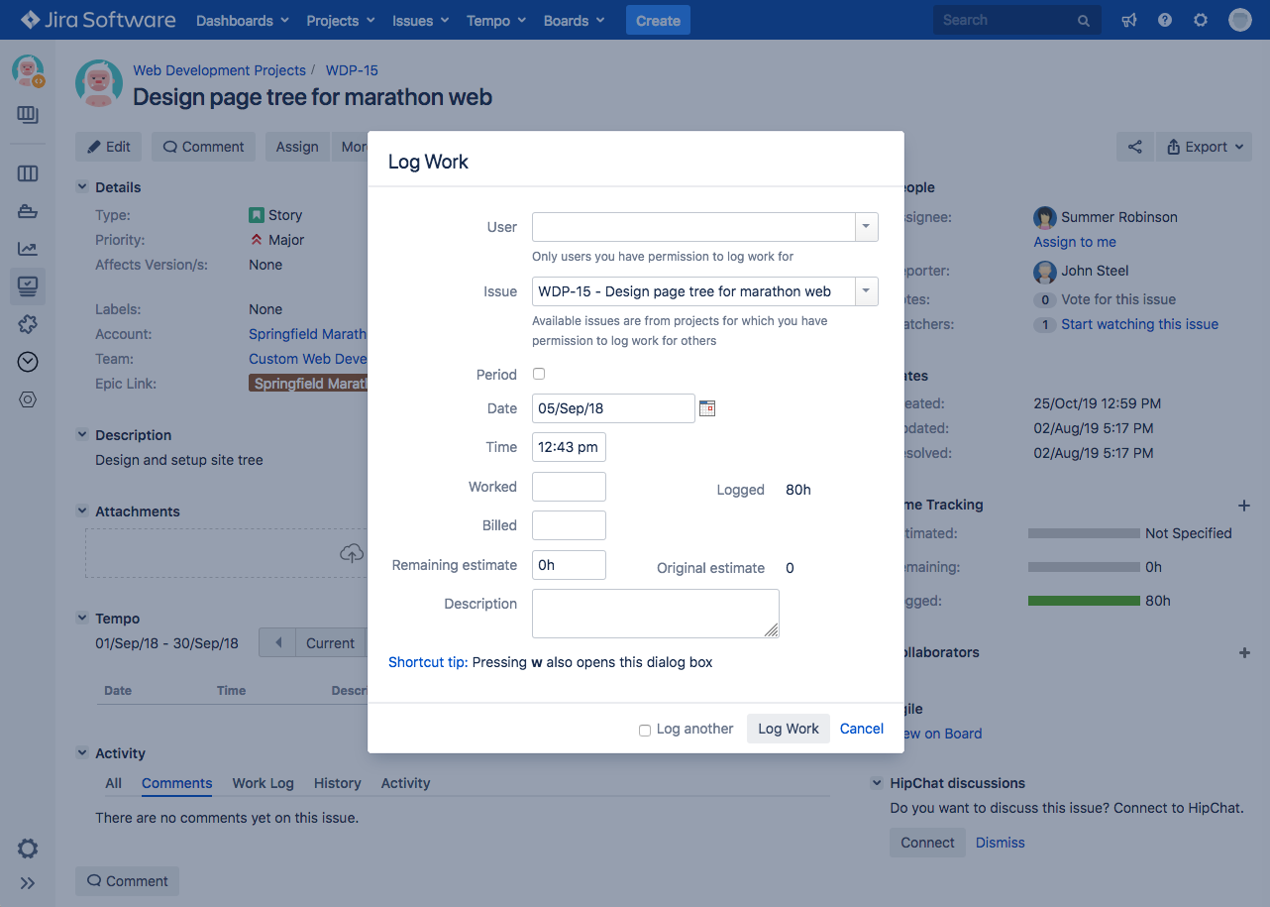Open Jira administration gear in header
Screen dimensions: 1270x907
pyautogui.click(x=1201, y=20)
